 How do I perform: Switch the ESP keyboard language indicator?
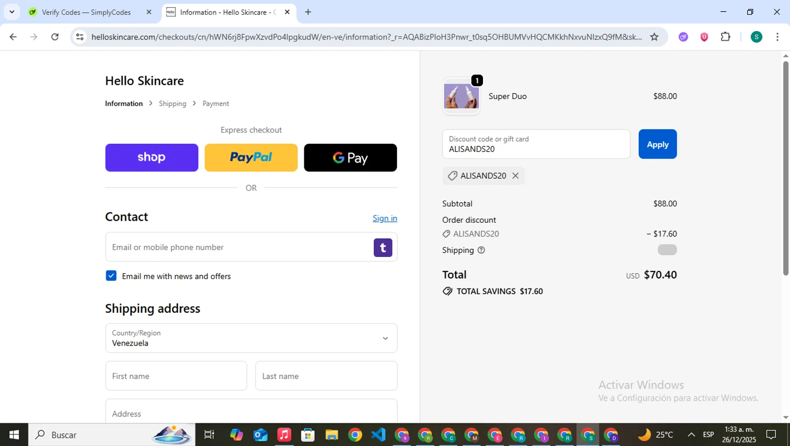[708, 435]
